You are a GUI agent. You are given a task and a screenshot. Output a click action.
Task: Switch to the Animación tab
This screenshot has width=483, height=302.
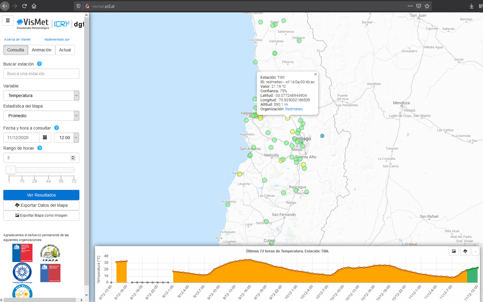click(42, 50)
